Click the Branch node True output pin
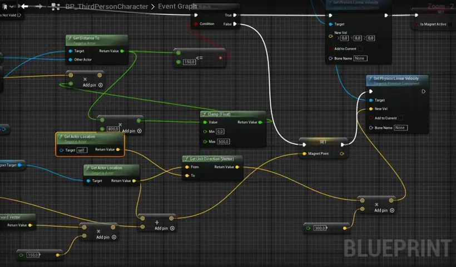The height and width of the screenshot is (267, 456). coord(235,15)
